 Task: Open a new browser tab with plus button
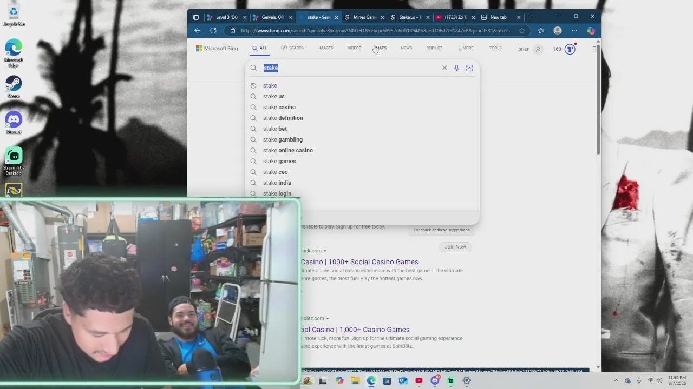pyautogui.click(x=531, y=17)
